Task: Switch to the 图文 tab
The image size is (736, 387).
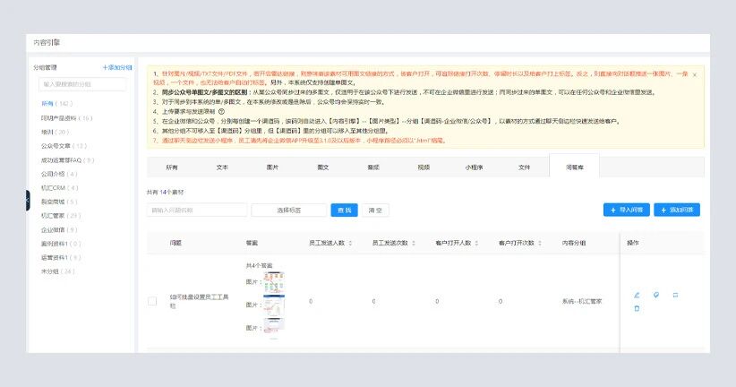Action: click(x=323, y=168)
